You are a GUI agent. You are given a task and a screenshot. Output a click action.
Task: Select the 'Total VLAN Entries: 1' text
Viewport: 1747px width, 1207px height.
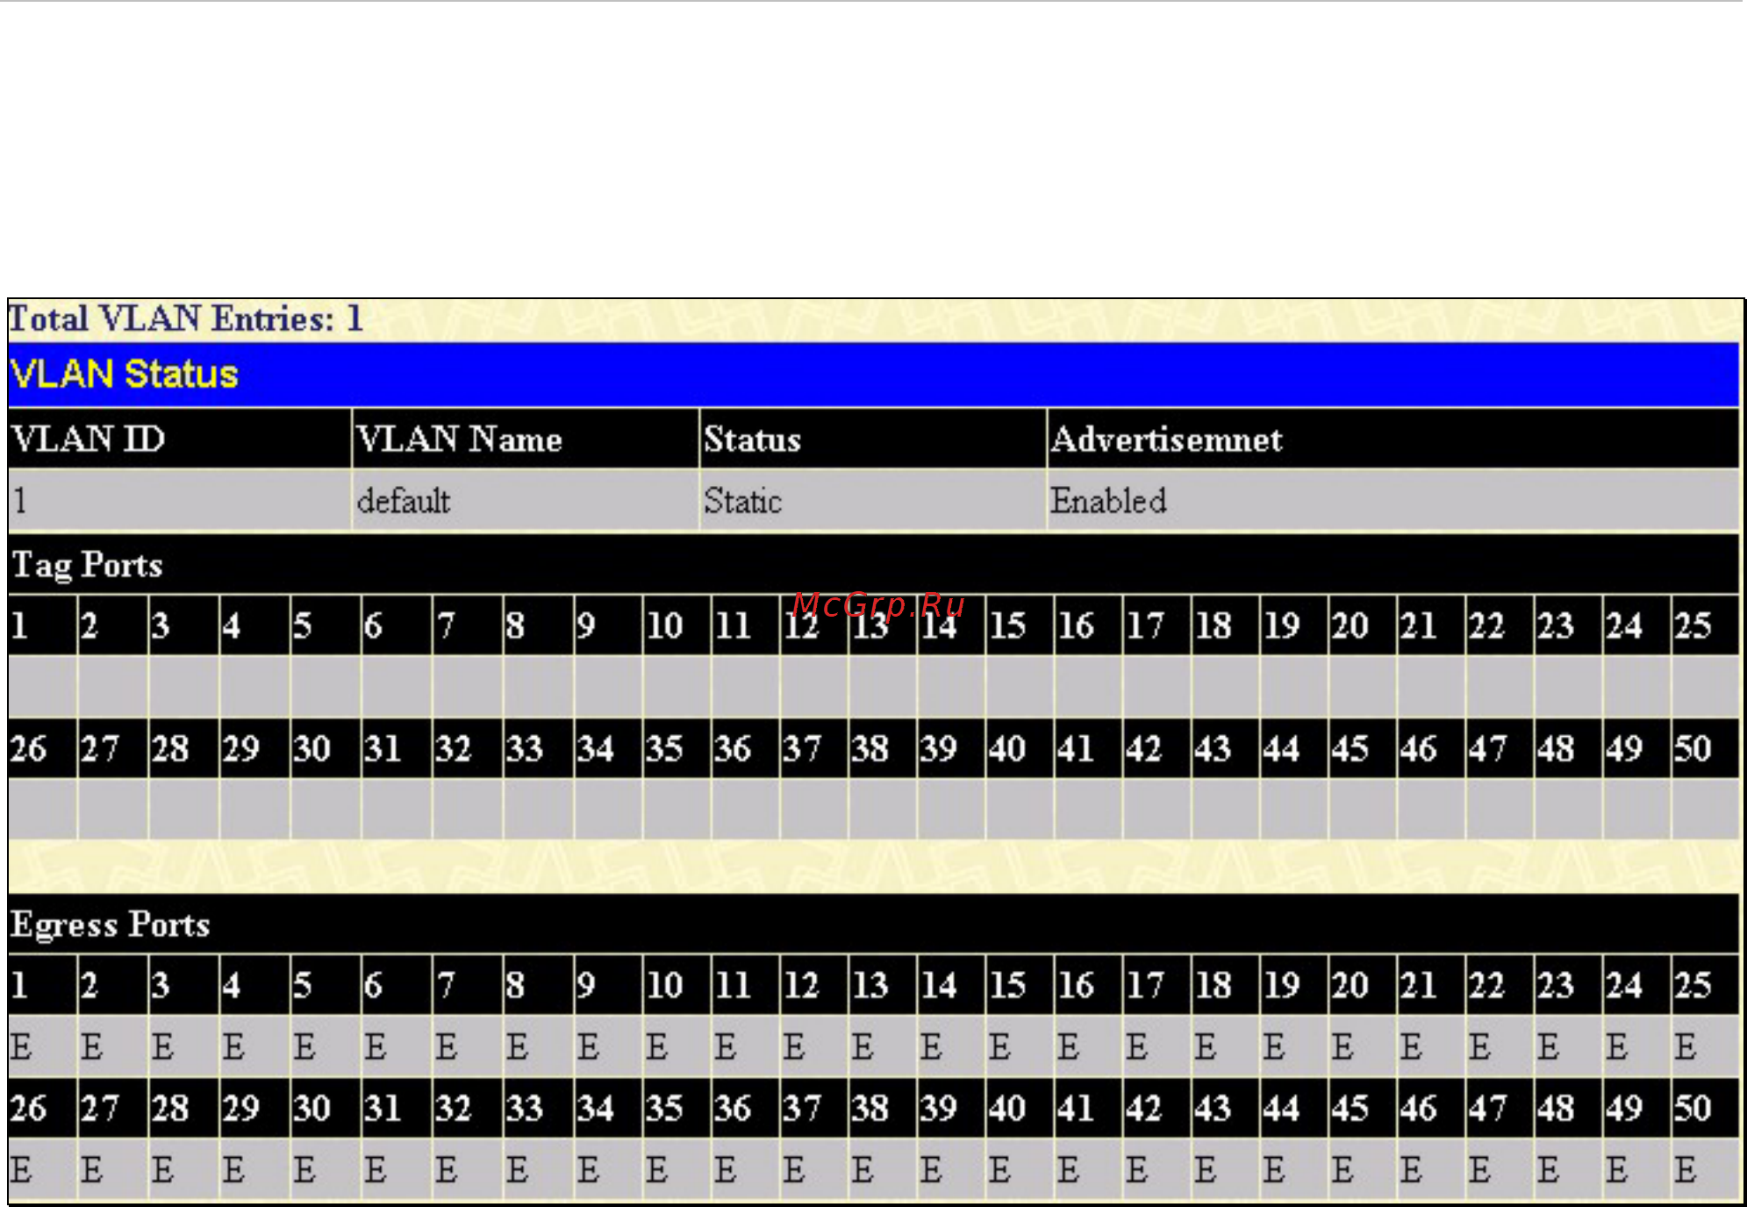point(186,318)
